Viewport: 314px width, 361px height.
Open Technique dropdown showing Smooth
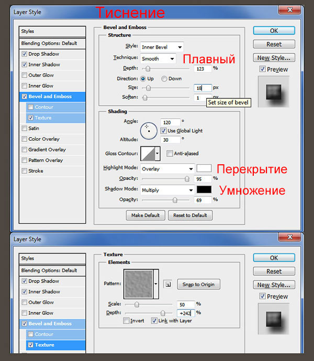click(x=158, y=59)
